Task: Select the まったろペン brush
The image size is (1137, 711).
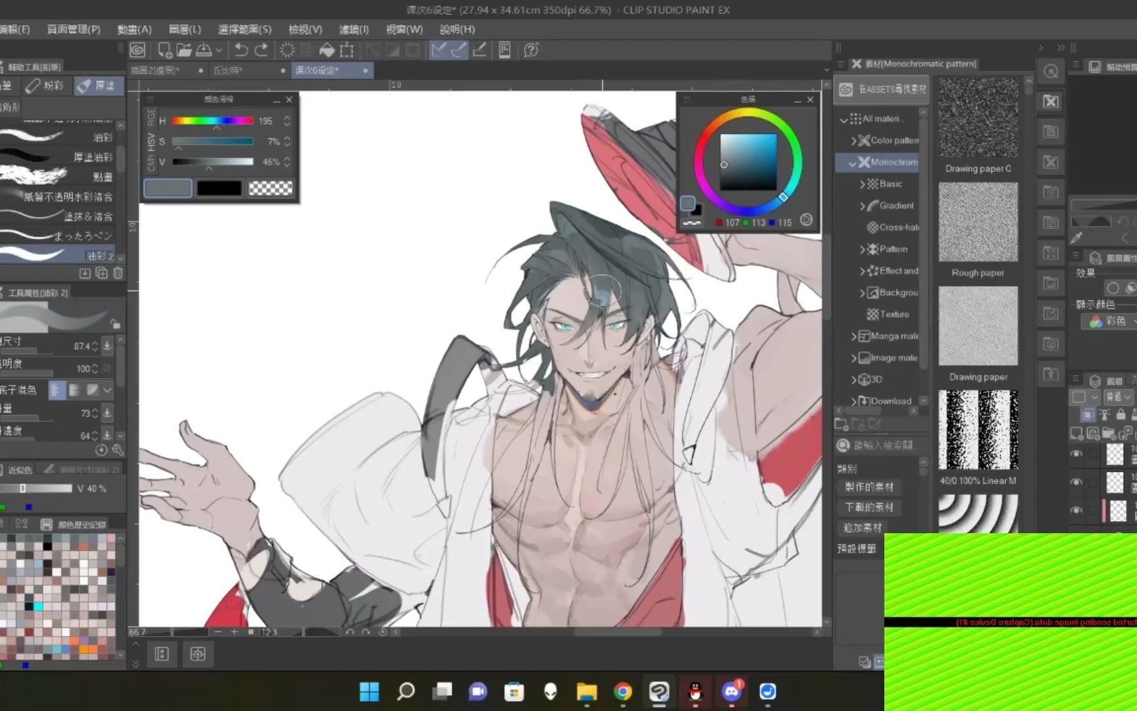Action: (x=59, y=236)
